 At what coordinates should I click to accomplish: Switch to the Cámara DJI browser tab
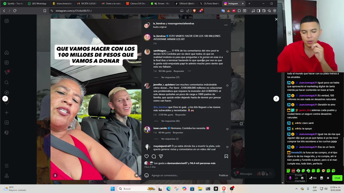(136, 3)
